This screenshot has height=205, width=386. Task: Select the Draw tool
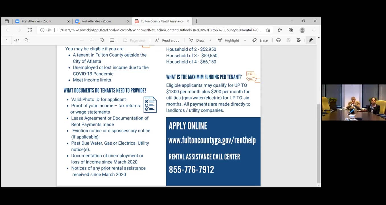(x=197, y=40)
